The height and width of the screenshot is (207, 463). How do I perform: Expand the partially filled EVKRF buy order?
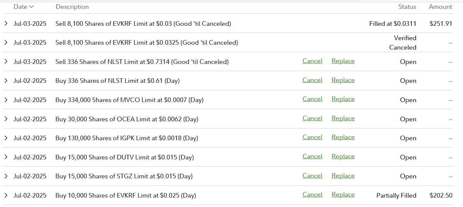coord(6,195)
